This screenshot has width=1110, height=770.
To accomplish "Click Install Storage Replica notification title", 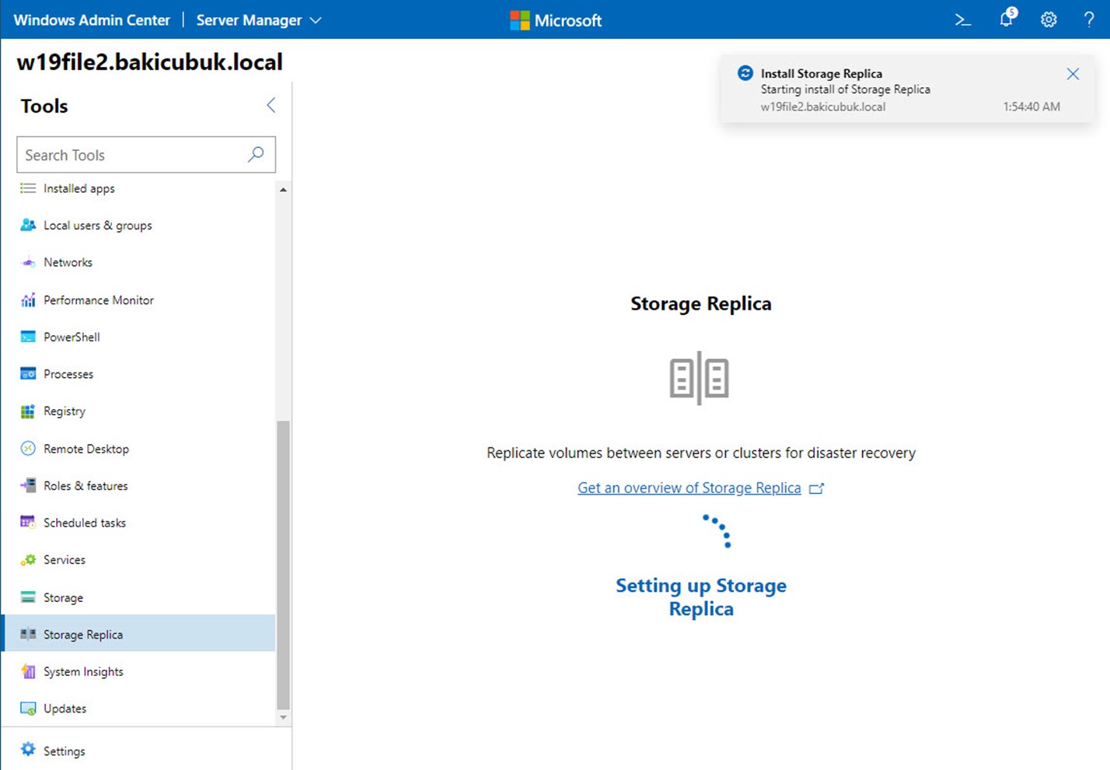I will [822, 73].
